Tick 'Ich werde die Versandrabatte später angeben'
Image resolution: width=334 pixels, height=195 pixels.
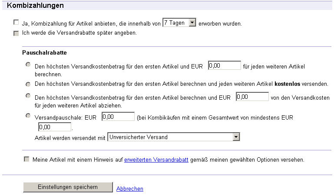tap(17, 33)
